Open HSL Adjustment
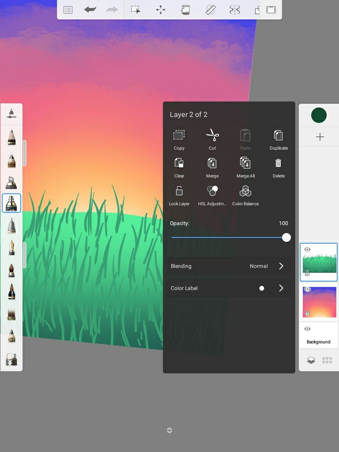This screenshot has width=339, height=452. click(212, 196)
